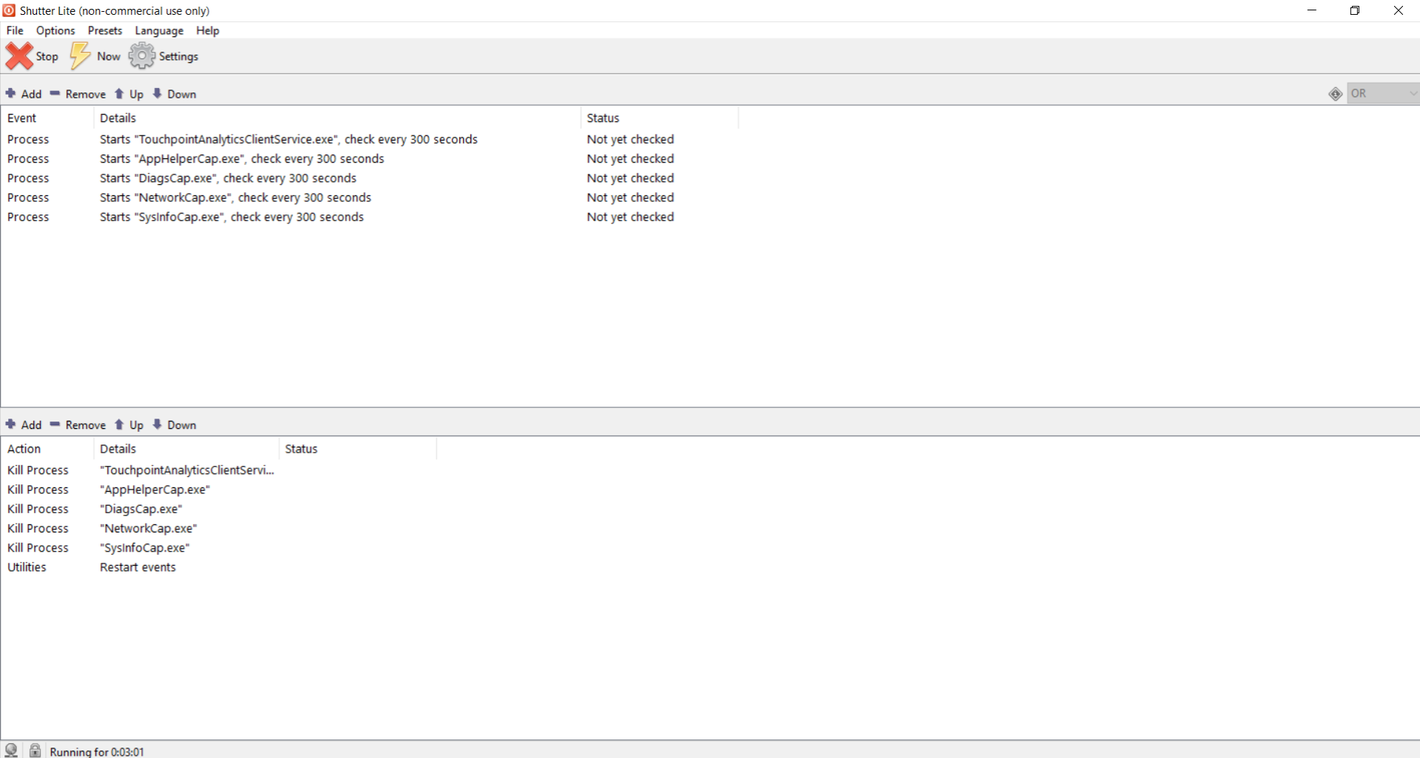Image resolution: width=1420 pixels, height=758 pixels.
Task: Select Kill Process "DiagsCap.exe" action
Action: pos(219,509)
